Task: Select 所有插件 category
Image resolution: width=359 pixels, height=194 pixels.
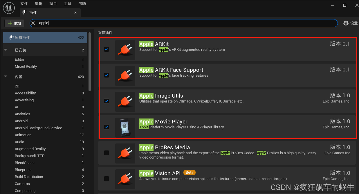Action: coord(45,37)
